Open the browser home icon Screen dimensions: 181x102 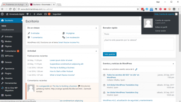[14, 9]
